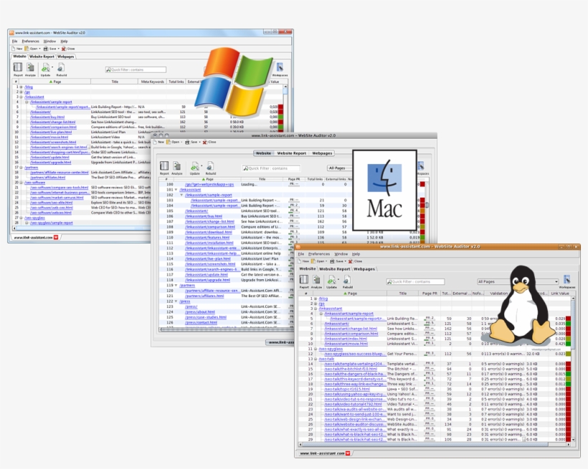The height and width of the screenshot is (469, 588).
Task: Click Open in the Linux window toolbar
Action: (x=319, y=261)
